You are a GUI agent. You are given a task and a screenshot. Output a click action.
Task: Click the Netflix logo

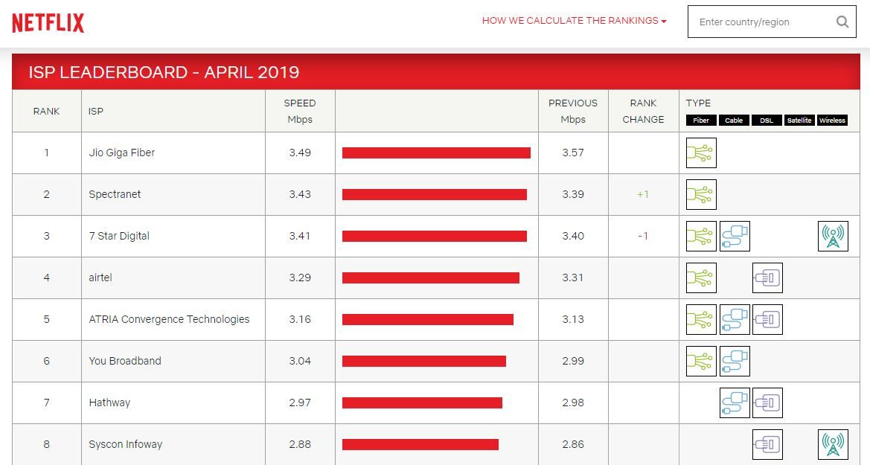[x=48, y=23]
